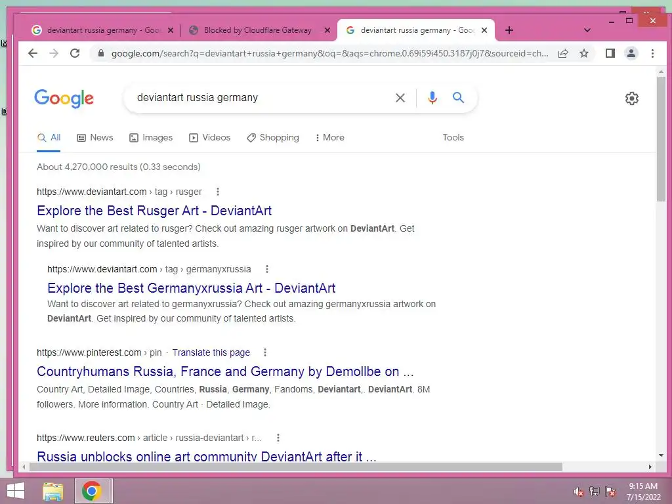Open the Windows Start menu

pyautogui.click(x=16, y=491)
